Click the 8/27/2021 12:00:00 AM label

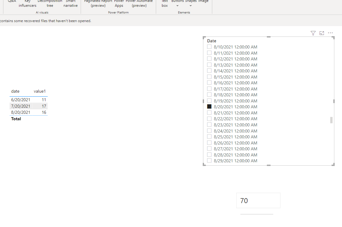tap(235, 149)
